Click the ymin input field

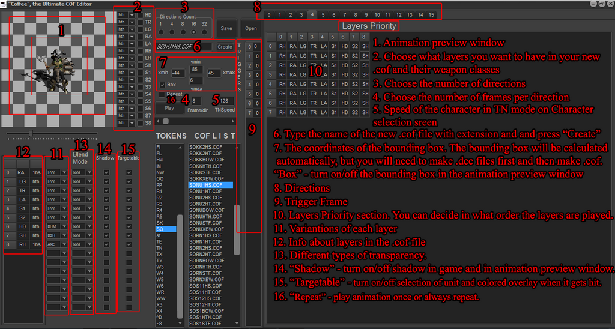(196, 70)
